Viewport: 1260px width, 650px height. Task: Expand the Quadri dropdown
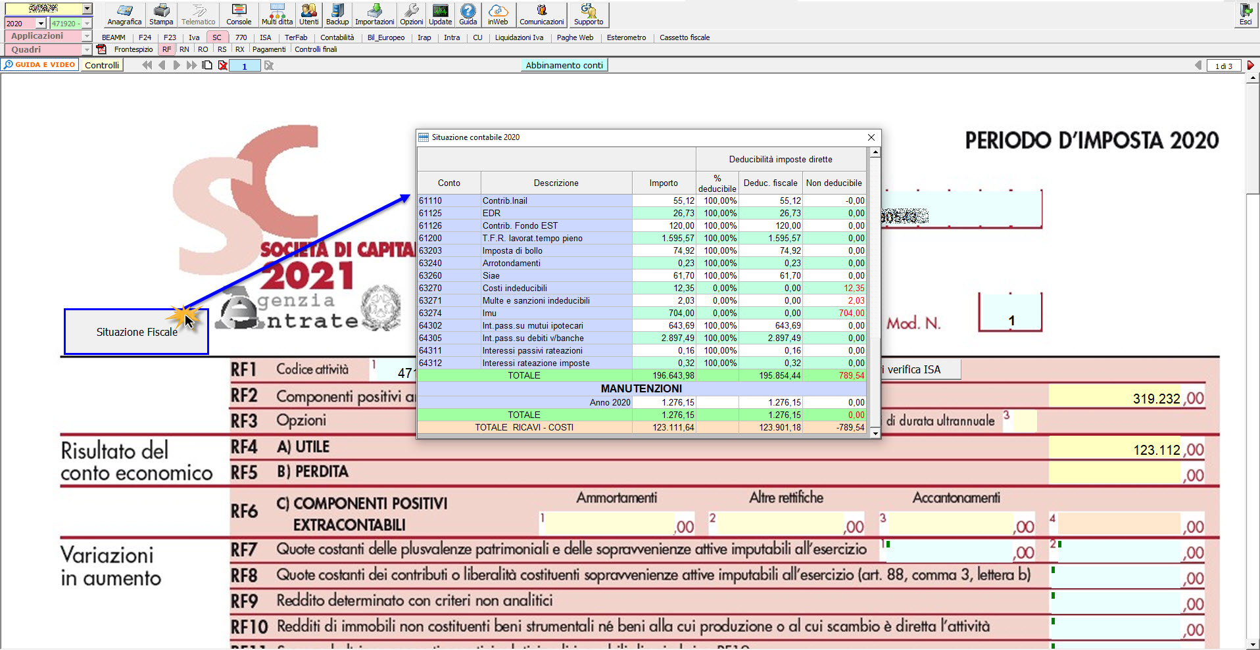tap(87, 49)
